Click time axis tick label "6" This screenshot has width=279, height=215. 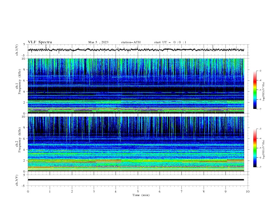pyautogui.click(x=160, y=191)
